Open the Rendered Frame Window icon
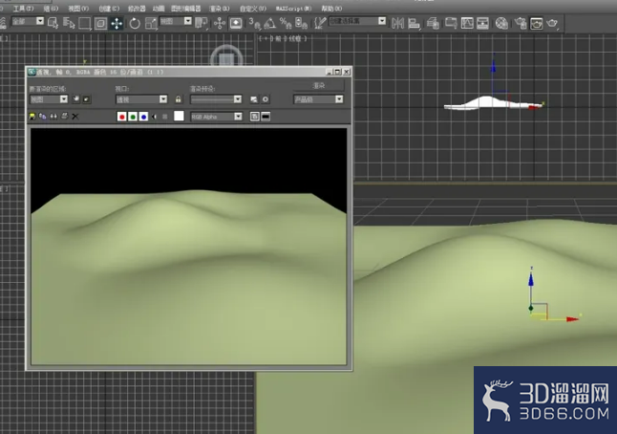This screenshot has width=617, height=434. coord(537,24)
